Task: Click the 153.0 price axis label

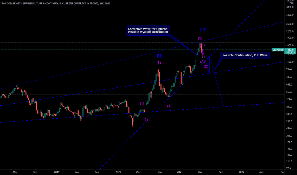Action: 289,149
